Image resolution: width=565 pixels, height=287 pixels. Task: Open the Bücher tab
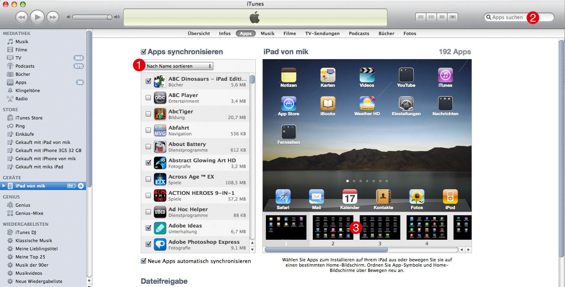click(386, 33)
